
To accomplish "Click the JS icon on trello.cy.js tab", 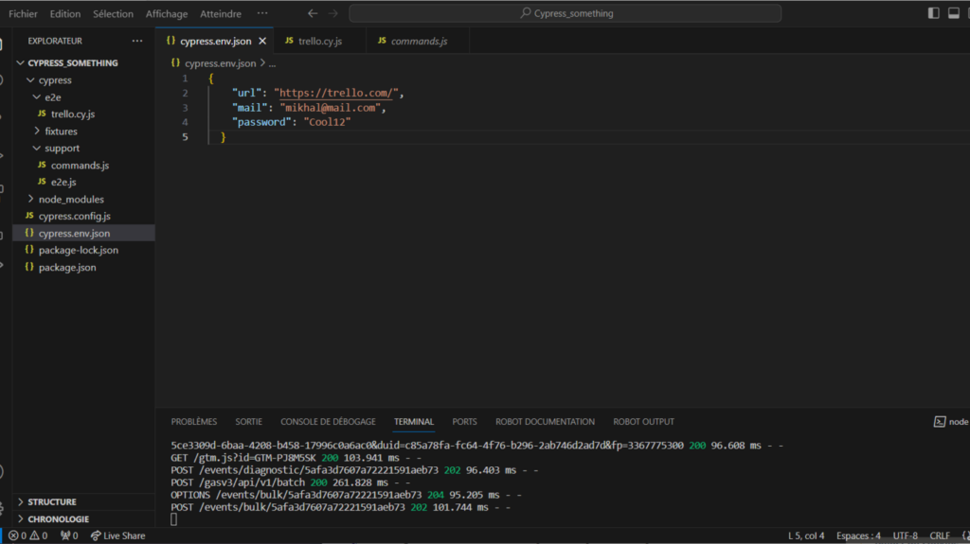I will point(289,40).
